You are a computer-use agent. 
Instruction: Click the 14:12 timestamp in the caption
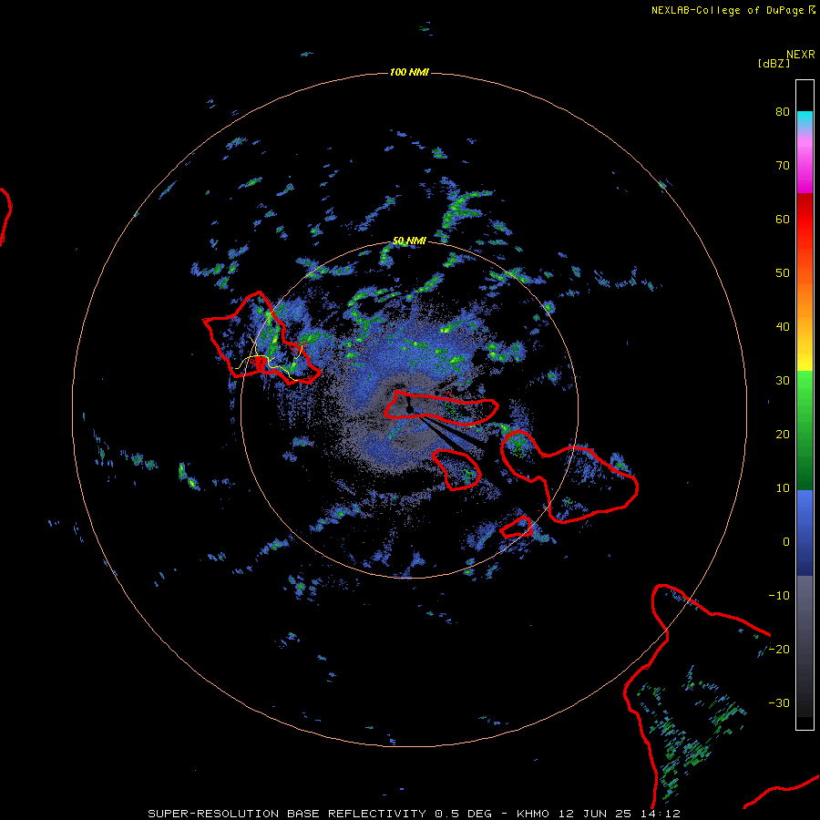point(660,814)
